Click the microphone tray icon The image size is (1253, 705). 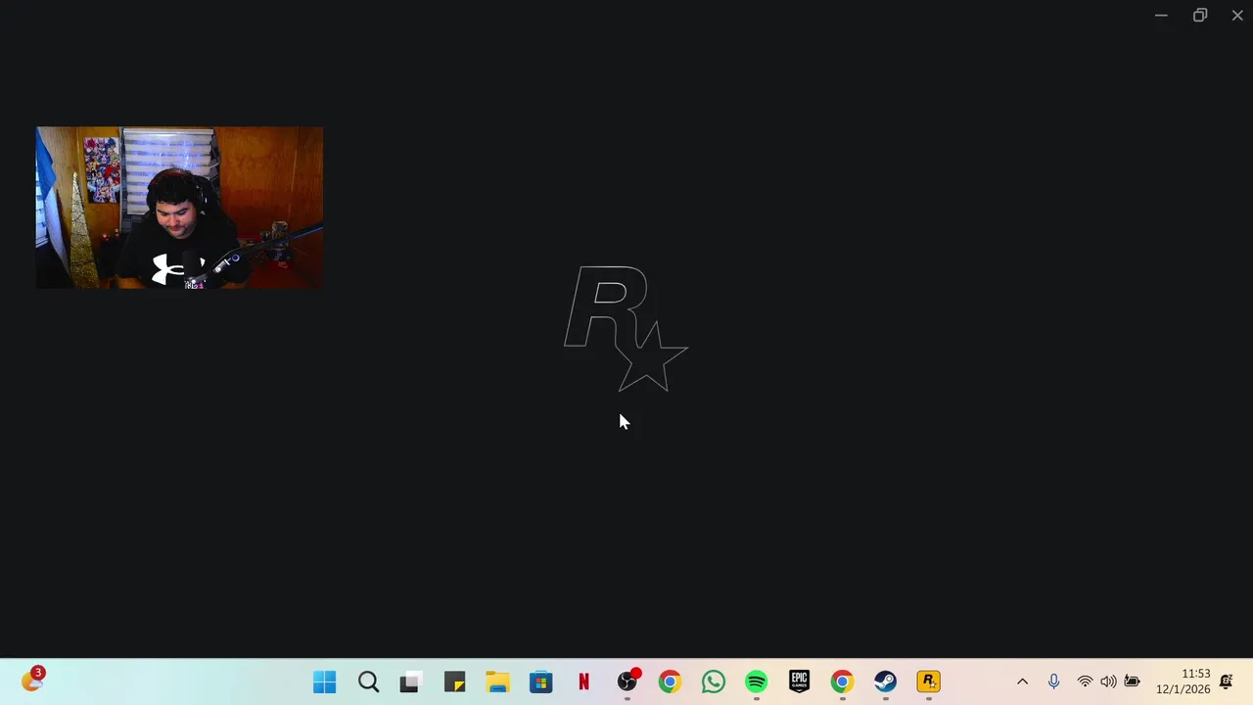1053,681
